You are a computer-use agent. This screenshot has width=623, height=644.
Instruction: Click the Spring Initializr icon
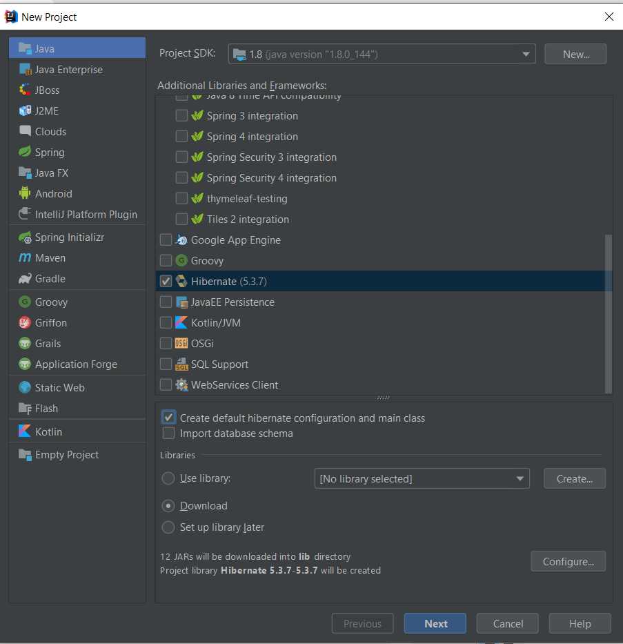(x=25, y=237)
